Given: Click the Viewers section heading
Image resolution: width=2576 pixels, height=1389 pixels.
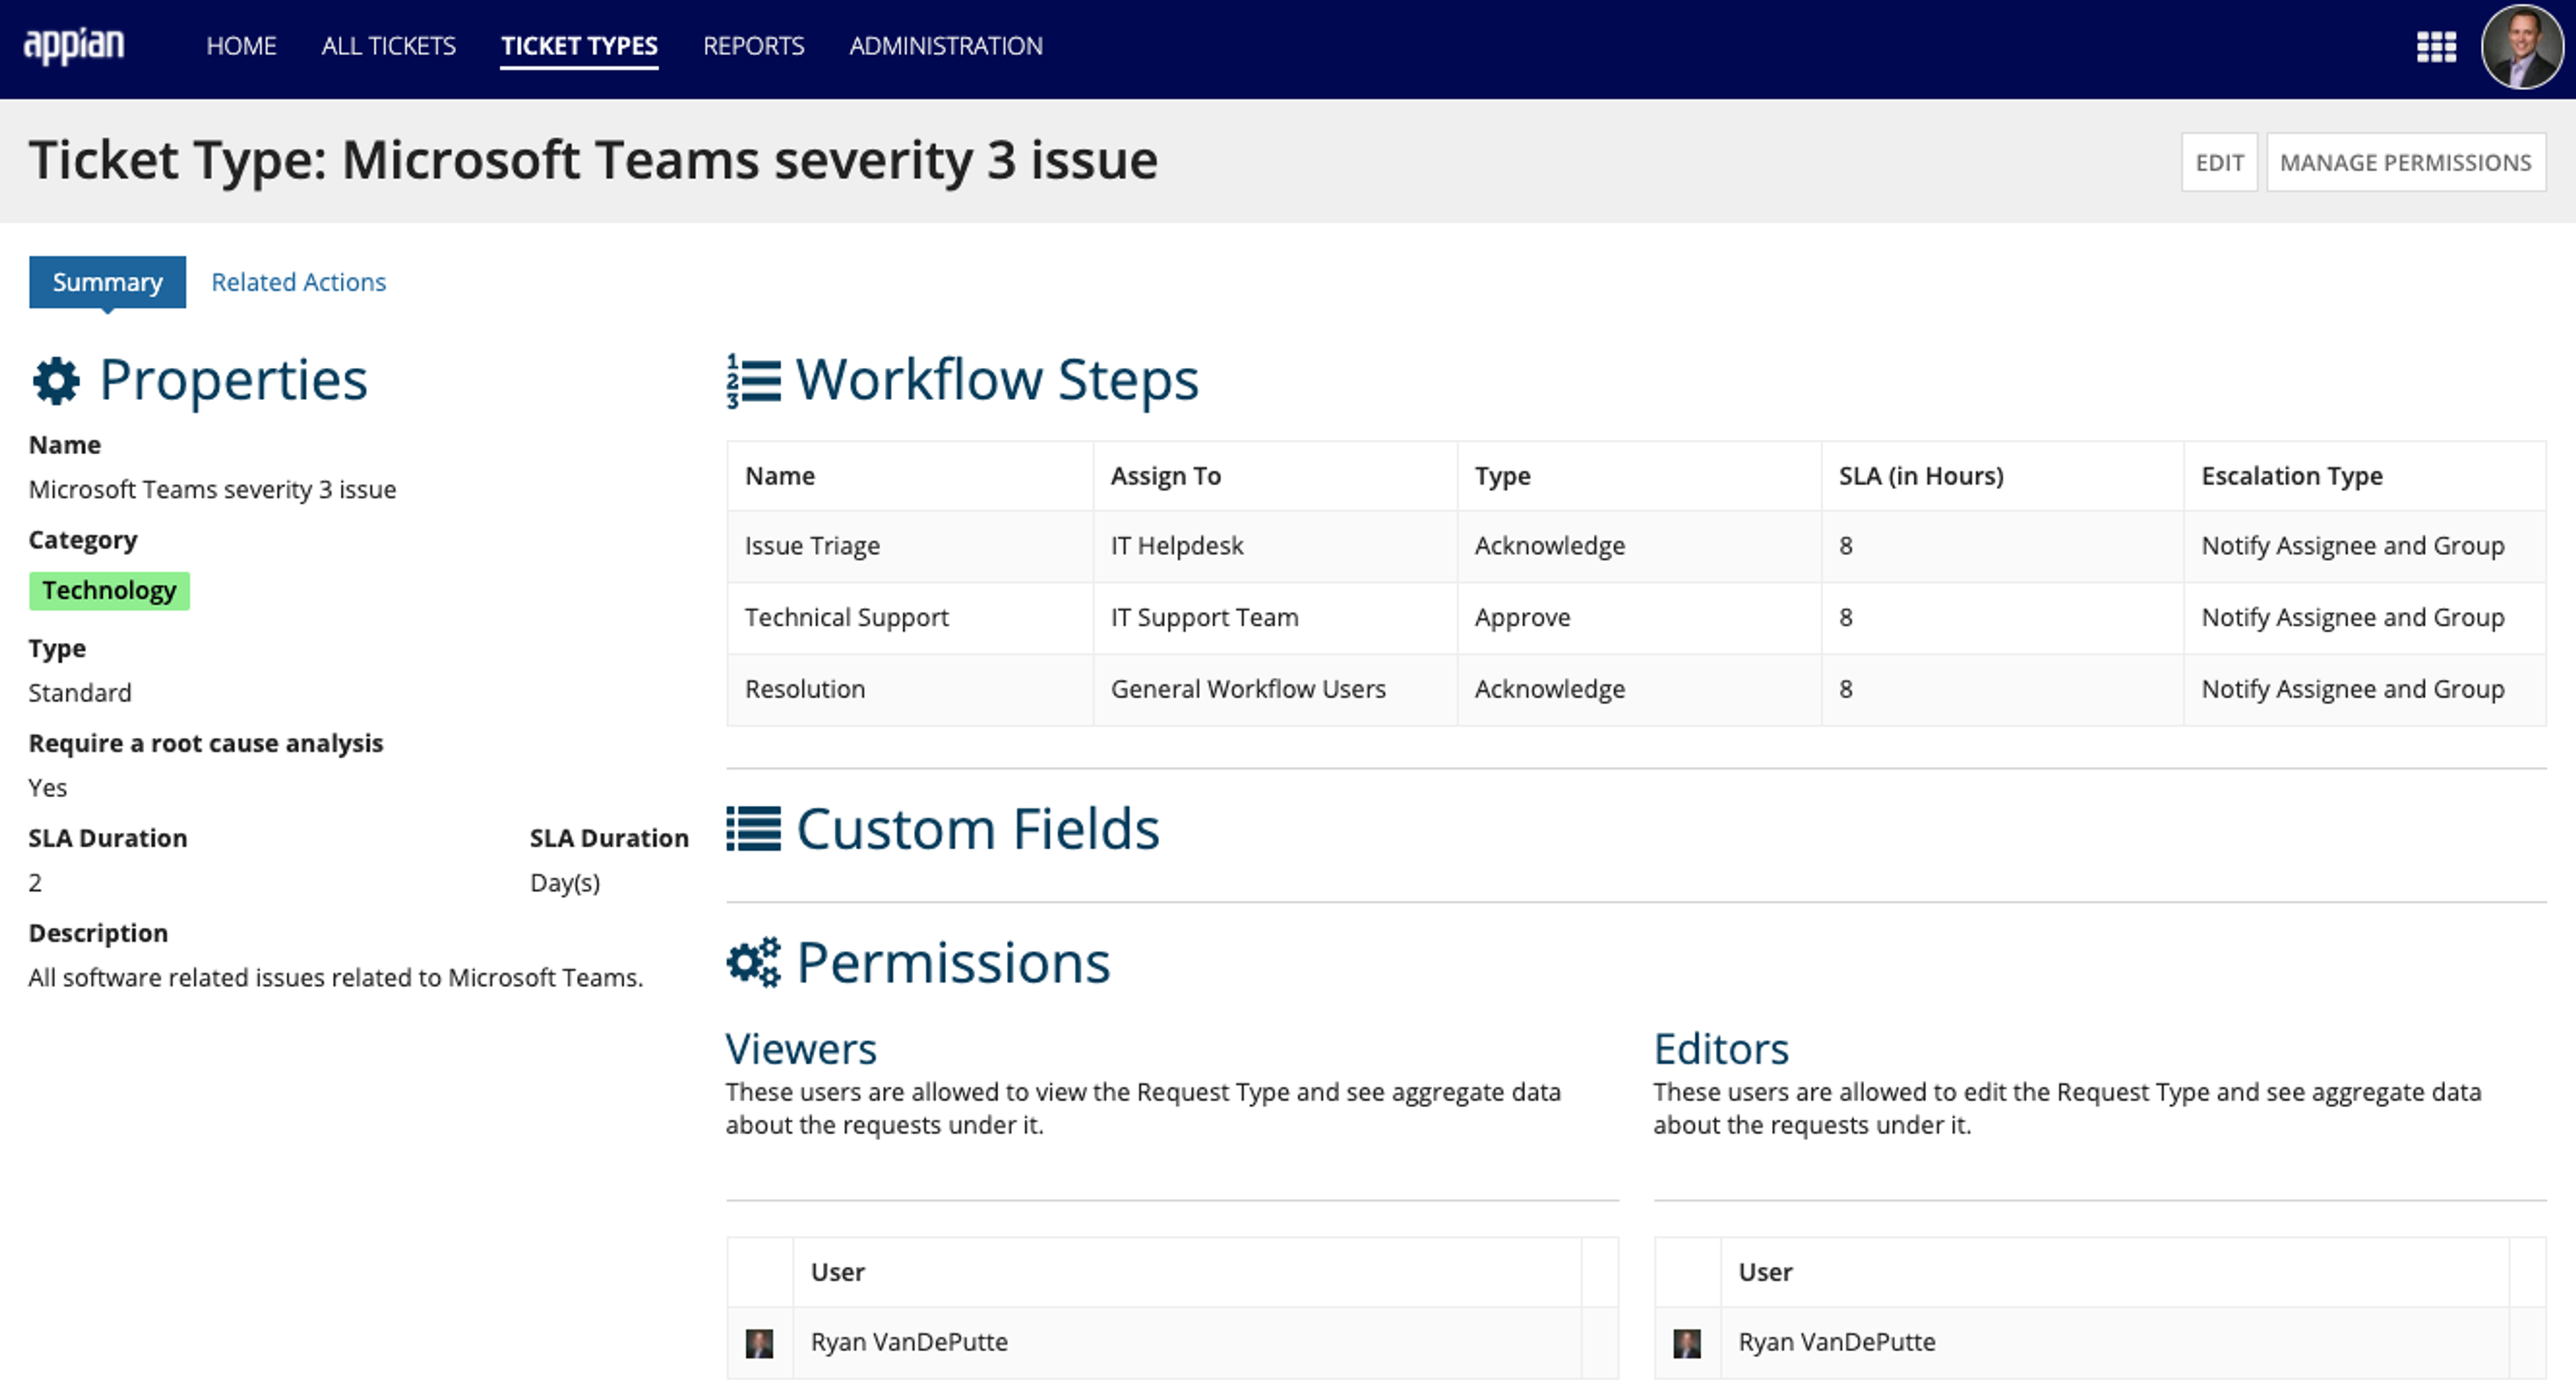Looking at the screenshot, I should coord(801,1049).
